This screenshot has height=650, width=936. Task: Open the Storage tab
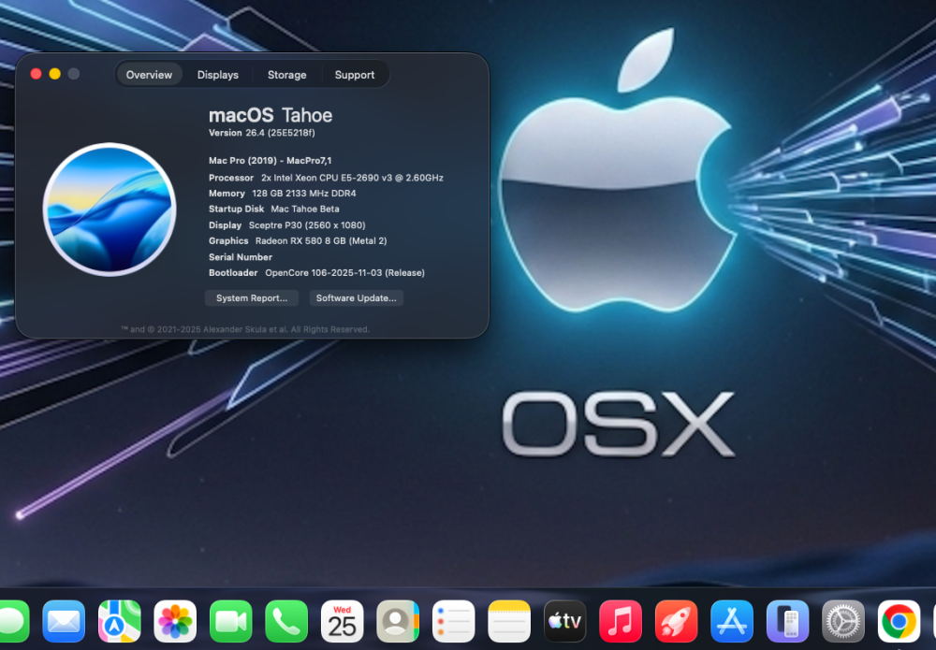click(287, 75)
